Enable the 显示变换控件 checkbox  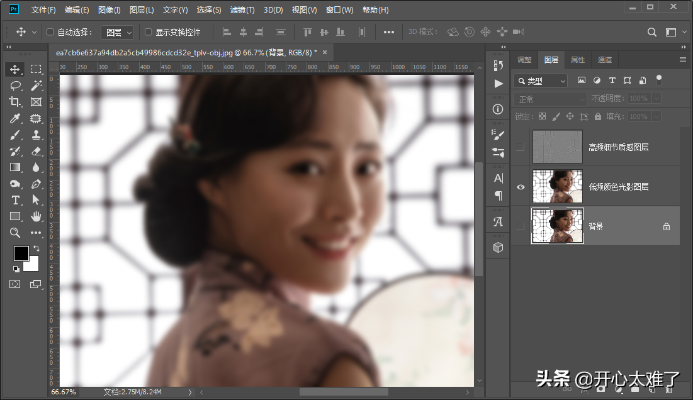pyautogui.click(x=148, y=32)
